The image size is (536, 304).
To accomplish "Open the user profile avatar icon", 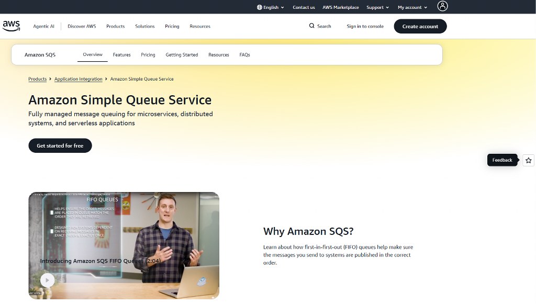I will (x=442, y=6).
